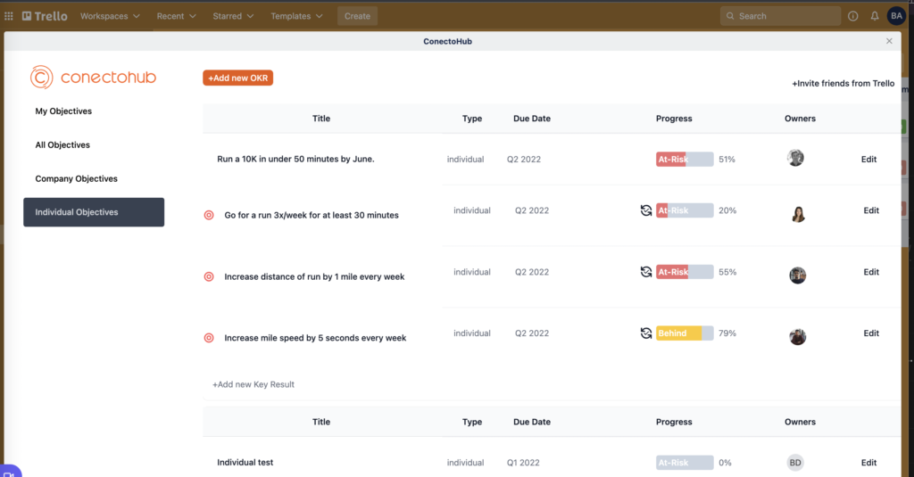Click the Behind progress bar at 79%

tap(685, 333)
